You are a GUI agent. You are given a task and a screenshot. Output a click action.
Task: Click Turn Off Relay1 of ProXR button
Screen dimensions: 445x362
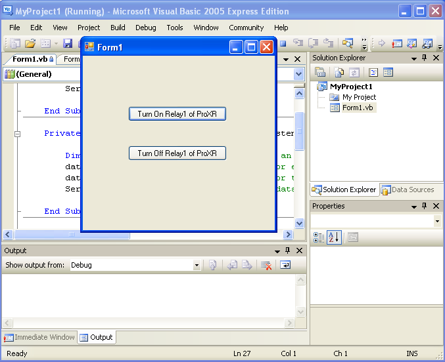[x=177, y=153]
